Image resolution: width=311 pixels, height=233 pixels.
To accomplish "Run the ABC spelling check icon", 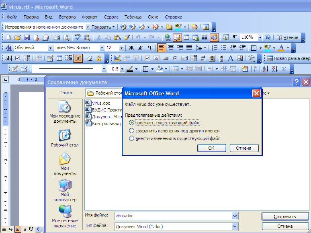I will click(x=78, y=37).
